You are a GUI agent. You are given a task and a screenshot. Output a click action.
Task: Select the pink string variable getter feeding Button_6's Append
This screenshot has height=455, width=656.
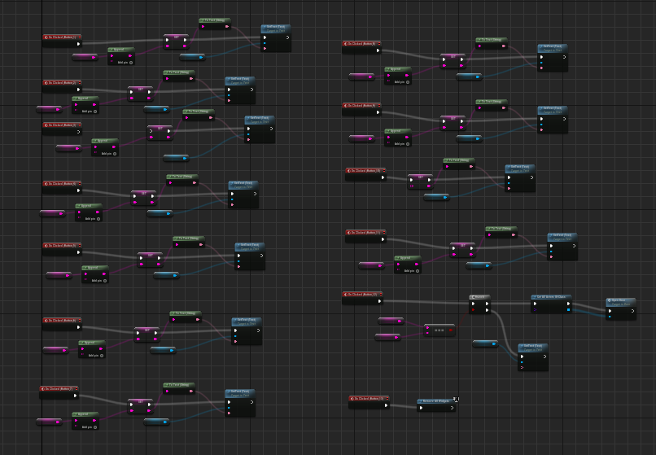point(55,350)
